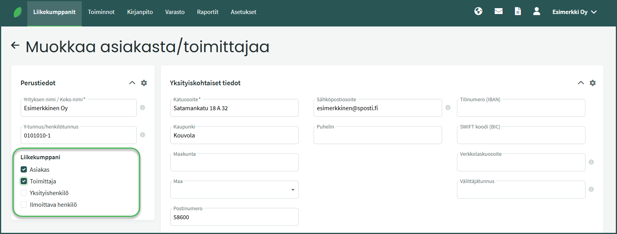The image size is (617, 234).
Task: Open the user profile icon
Action: point(537,11)
